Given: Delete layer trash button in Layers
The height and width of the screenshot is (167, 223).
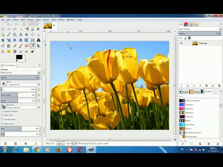Looking at the screenshot, I should pyautogui.click(x=219, y=86).
